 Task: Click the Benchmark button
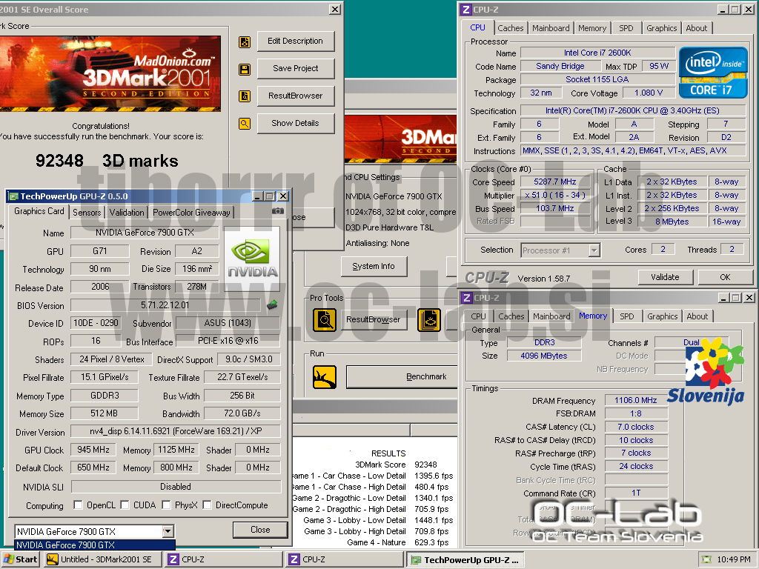[402, 377]
